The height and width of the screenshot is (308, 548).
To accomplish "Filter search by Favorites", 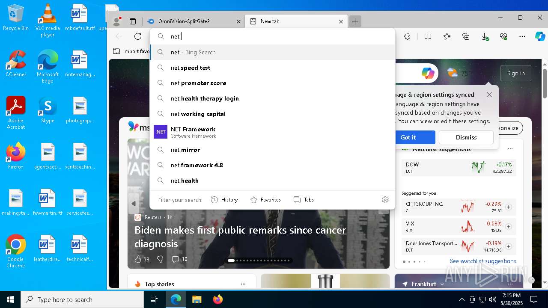I will (265, 200).
